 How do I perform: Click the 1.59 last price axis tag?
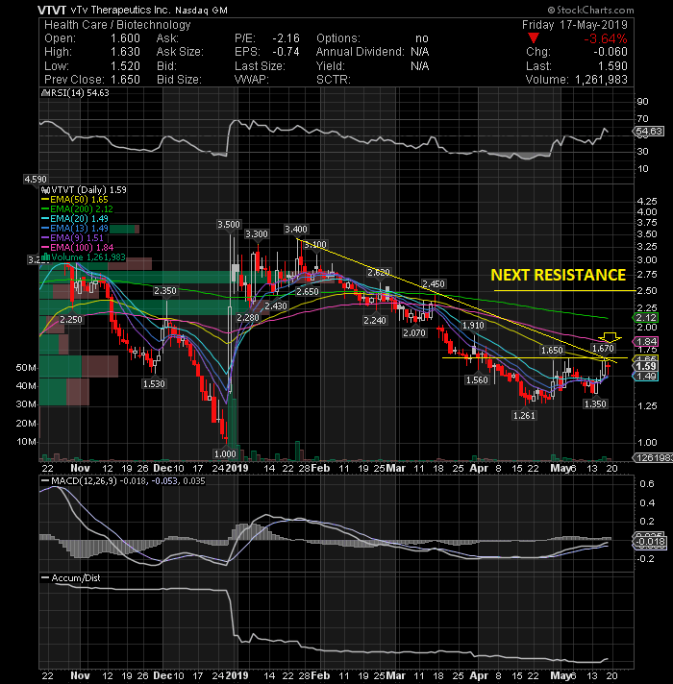pos(646,366)
